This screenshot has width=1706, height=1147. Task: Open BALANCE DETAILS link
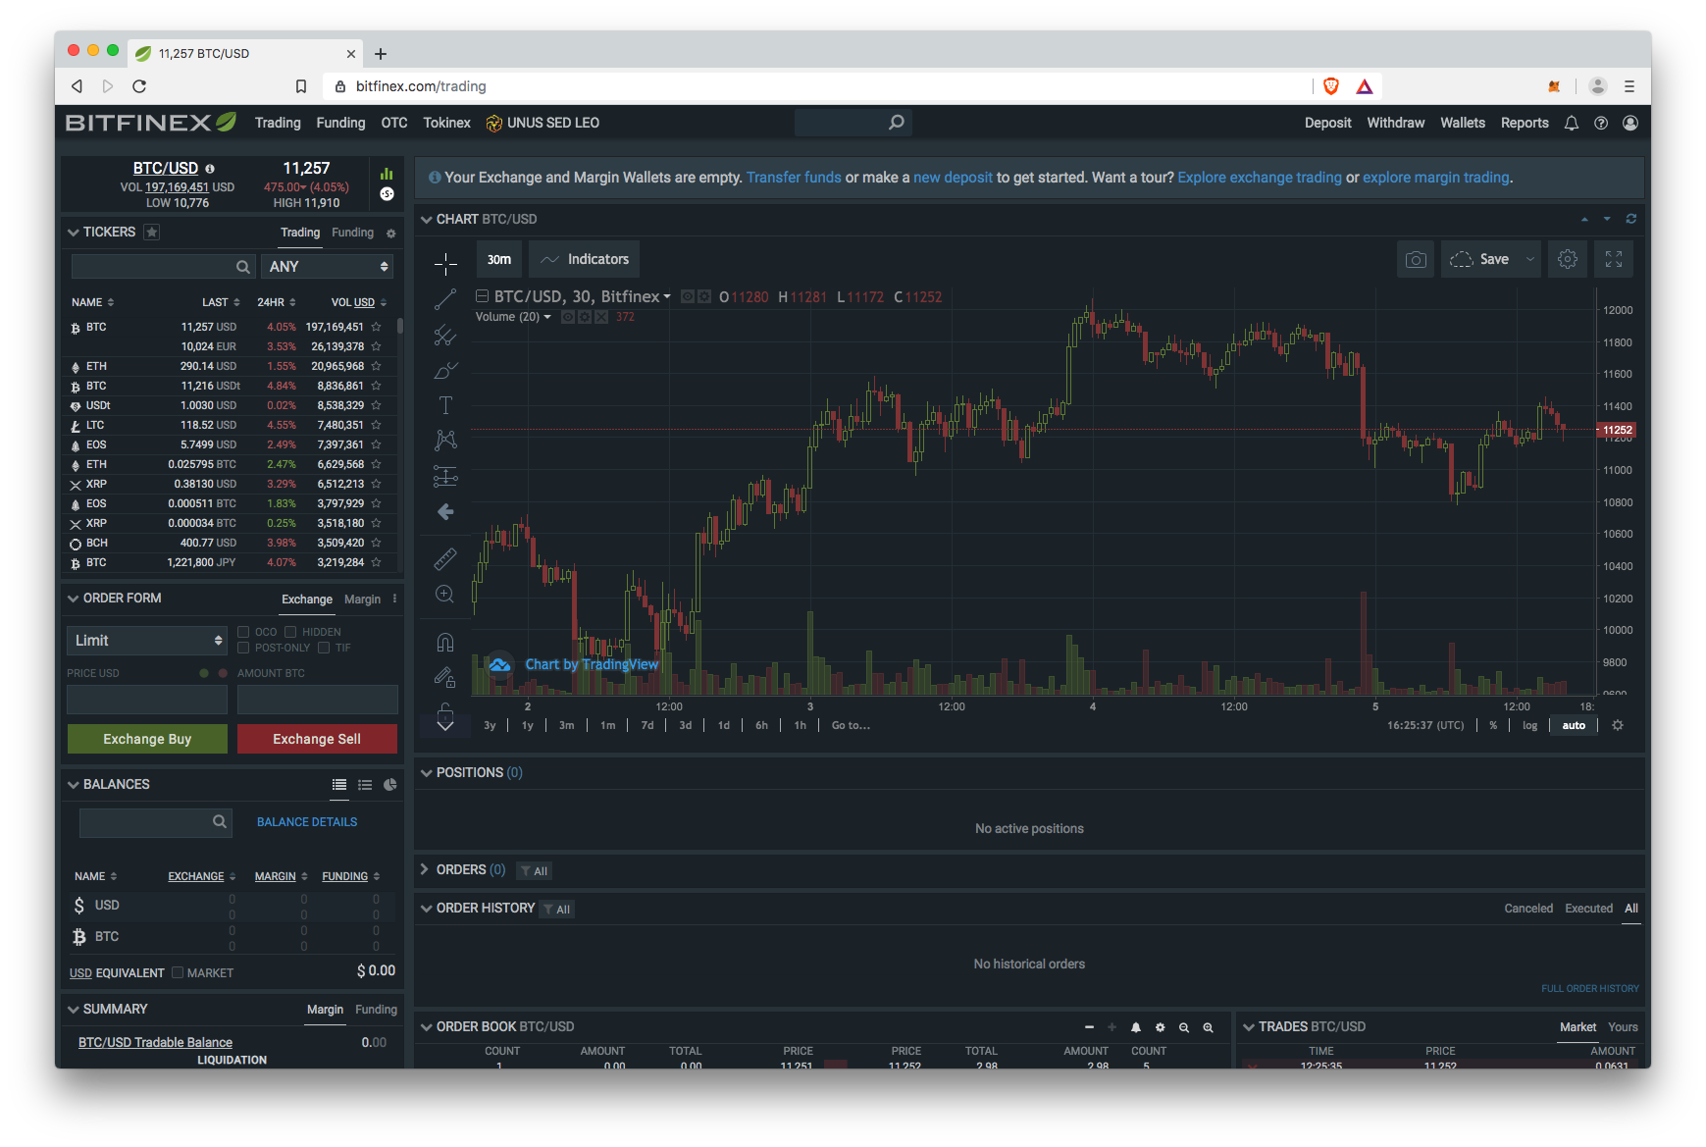click(x=307, y=822)
